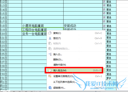The image size is (128, 92).
Task: Click the Paste Special icon
Action: tap(50, 49)
